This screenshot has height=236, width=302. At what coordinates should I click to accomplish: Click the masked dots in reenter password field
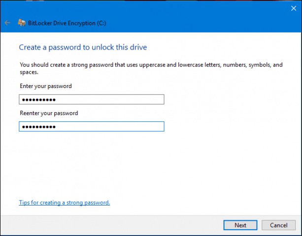(x=38, y=127)
